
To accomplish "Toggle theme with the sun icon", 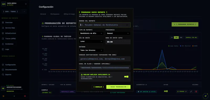I will pyautogui.click(x=3, y=96).
